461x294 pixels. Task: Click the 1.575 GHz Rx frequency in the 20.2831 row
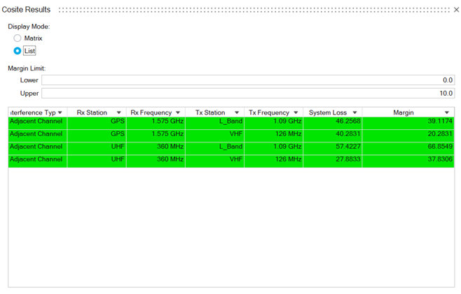point(167,133)
